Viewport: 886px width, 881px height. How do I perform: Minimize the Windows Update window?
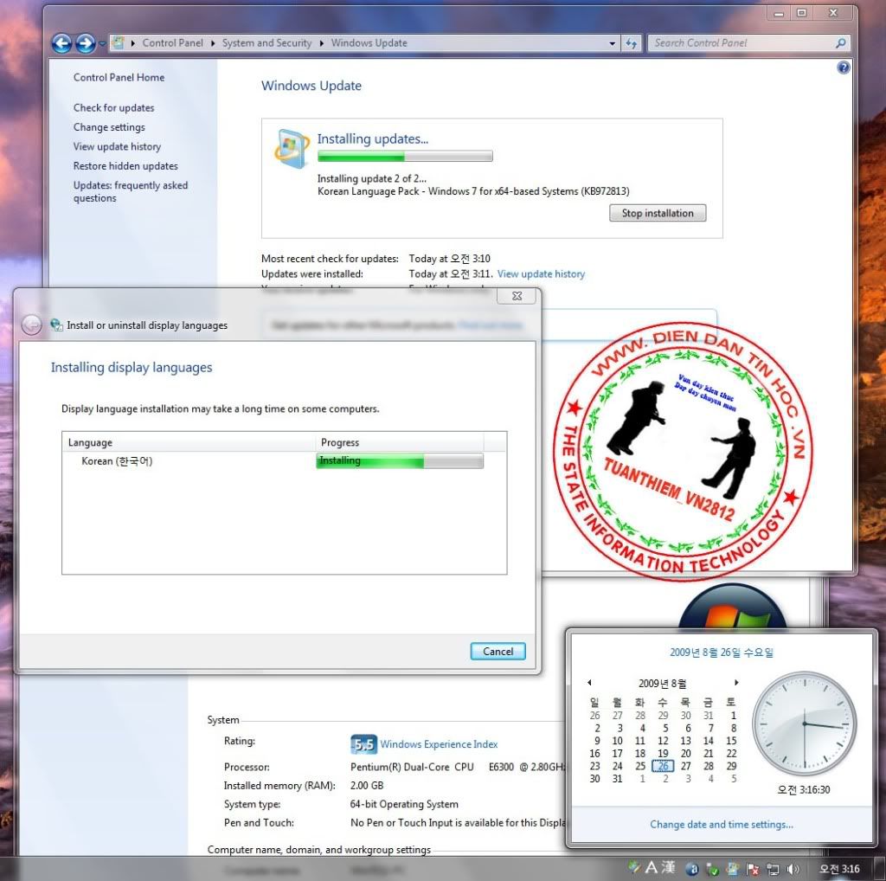point(779,13)
